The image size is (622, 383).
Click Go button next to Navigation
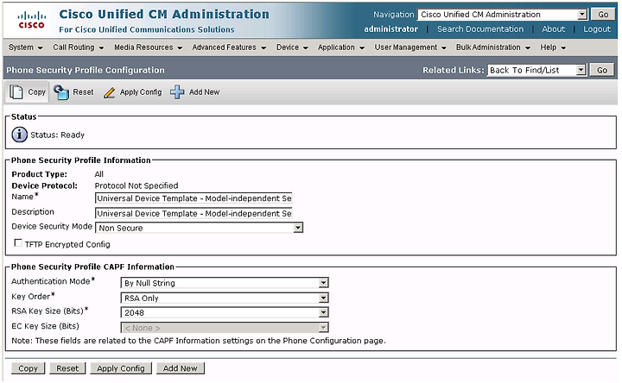603,15
